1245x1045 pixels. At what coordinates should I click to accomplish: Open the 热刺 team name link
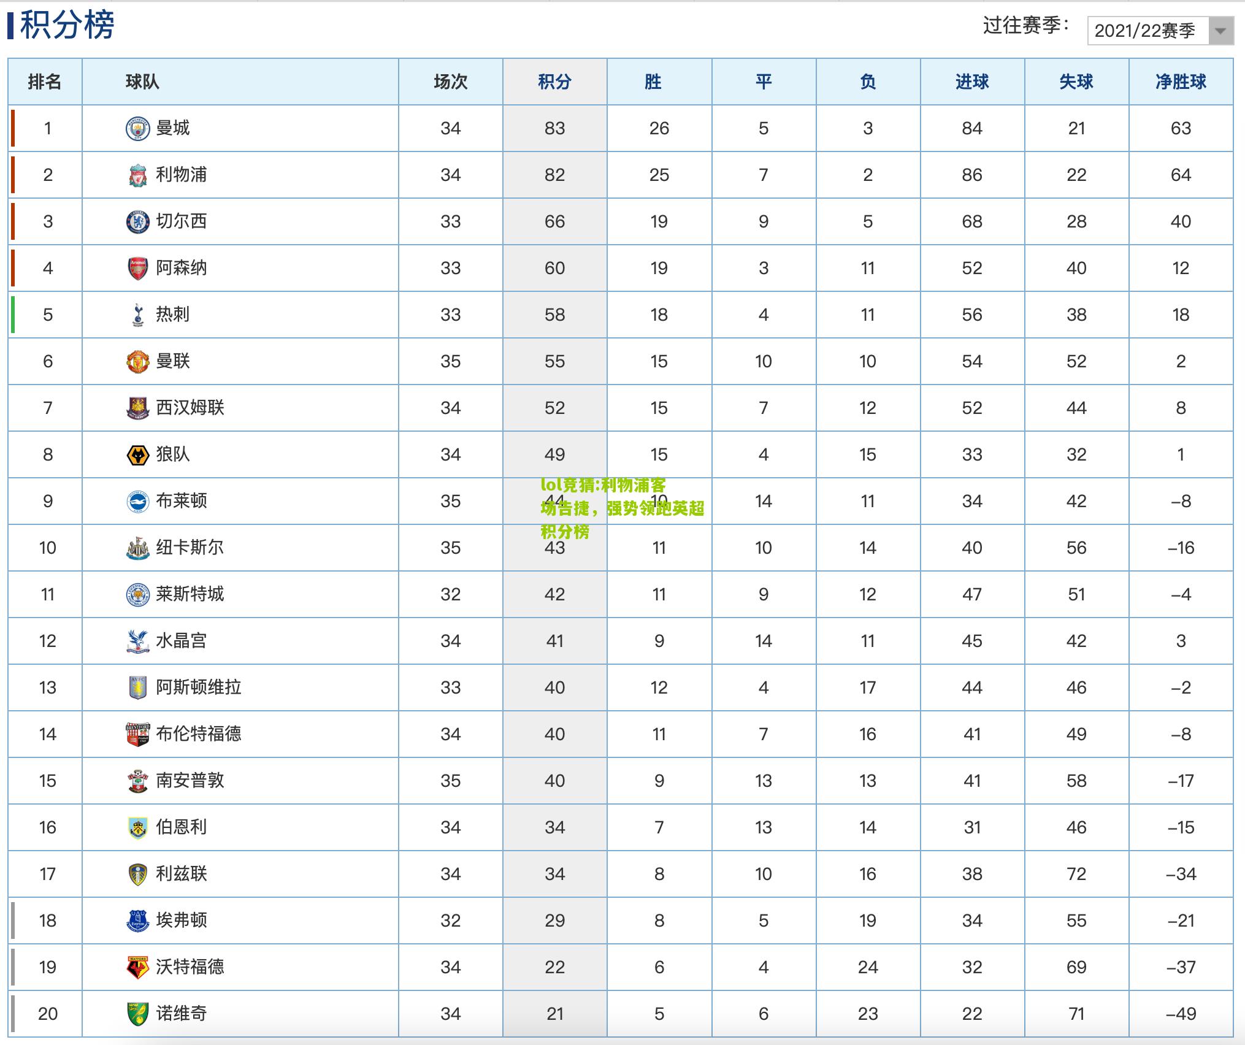tap(173, 315)
